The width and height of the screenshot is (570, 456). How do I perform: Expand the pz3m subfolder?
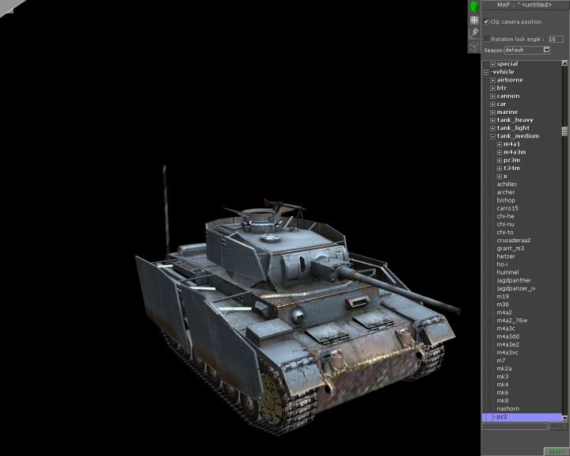pyautogui.click(x=499, y=160)
